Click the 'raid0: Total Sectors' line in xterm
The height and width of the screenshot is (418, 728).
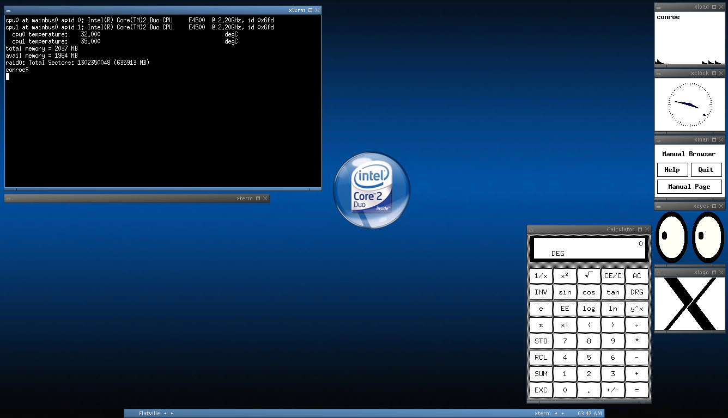[77, 63]
